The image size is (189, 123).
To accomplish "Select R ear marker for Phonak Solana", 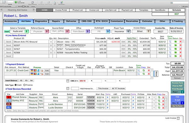I will (9, 97).
